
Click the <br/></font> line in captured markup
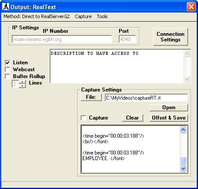[x=95, y=142]
